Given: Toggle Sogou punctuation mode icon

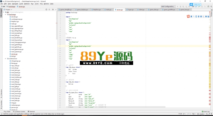Looking at the screenshot, I should coord(194,16).
